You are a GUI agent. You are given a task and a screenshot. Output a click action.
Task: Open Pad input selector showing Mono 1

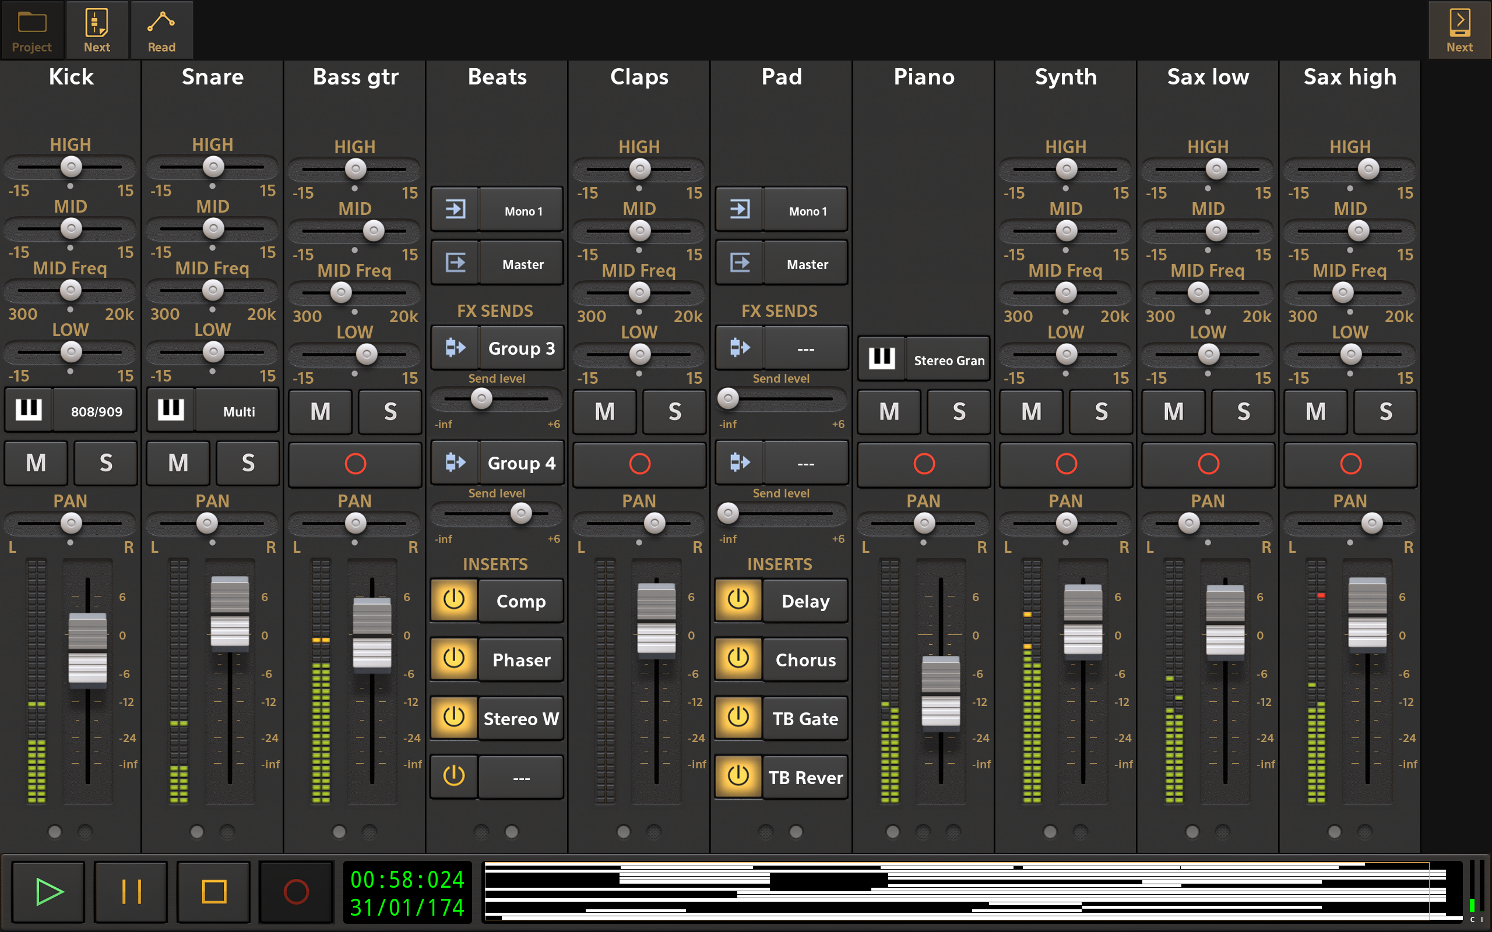[x=807, y=211]
